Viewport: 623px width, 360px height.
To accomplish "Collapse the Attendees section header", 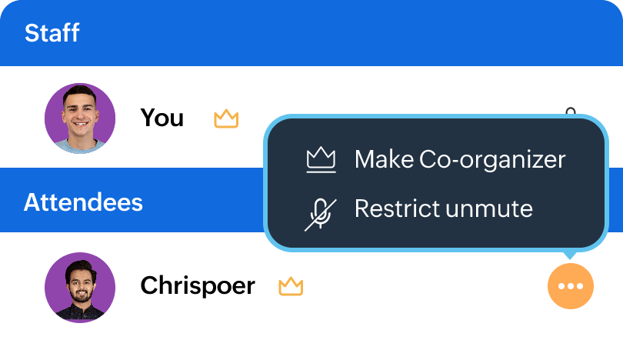I will click(83, 202).
